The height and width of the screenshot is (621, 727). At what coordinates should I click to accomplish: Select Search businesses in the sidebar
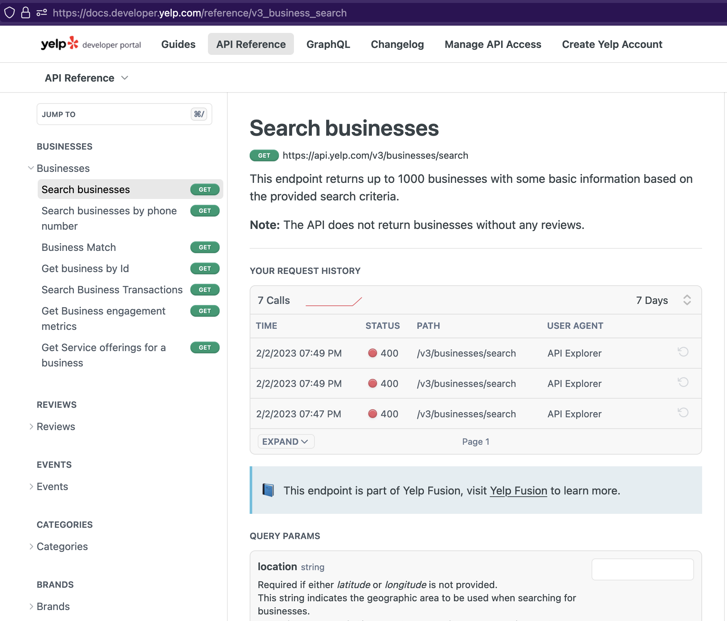point(130,189)
